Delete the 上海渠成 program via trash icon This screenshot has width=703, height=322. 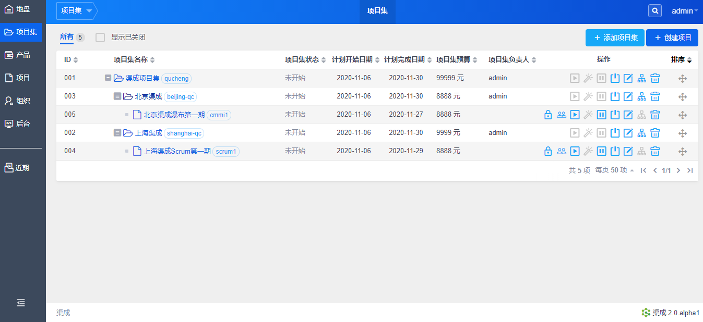point(656,133)
